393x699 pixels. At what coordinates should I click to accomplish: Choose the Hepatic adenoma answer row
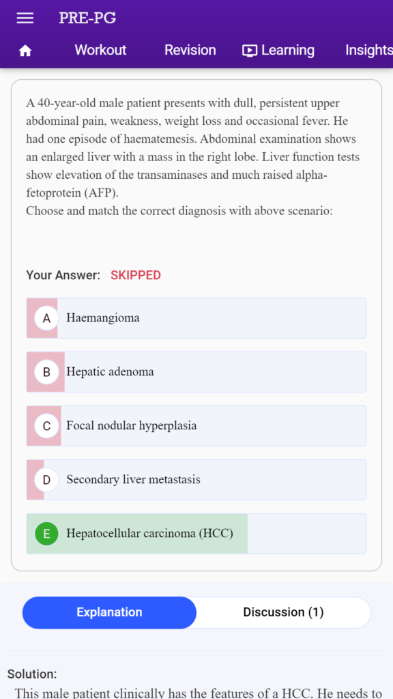pos(196,372)
